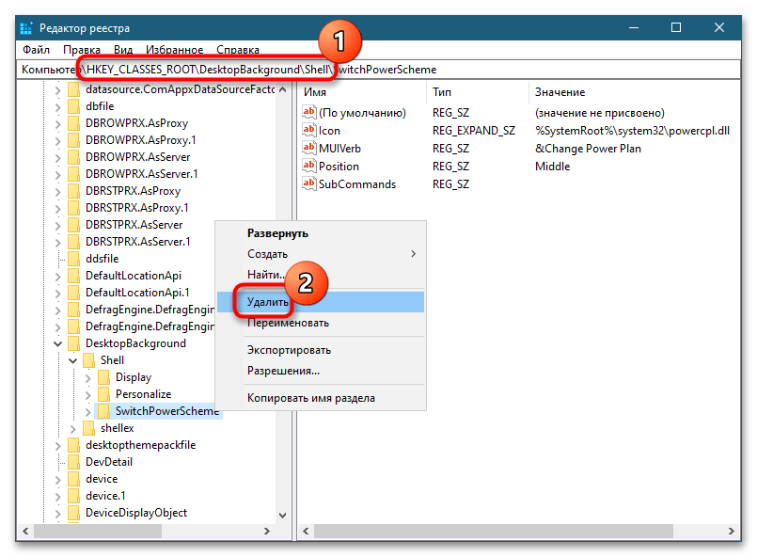
Task: Select Переименовать in the context menu
Action: (288, 323)
